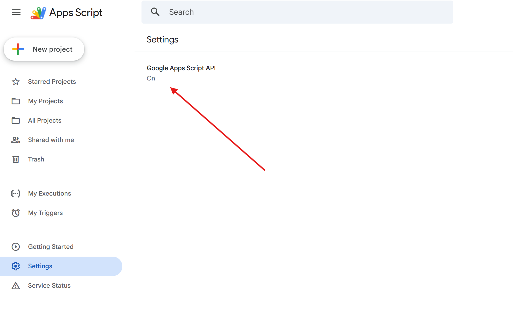Click the All Projects folder icon
This screenshot has width=513, height=311.
click(x=16, y=120)
